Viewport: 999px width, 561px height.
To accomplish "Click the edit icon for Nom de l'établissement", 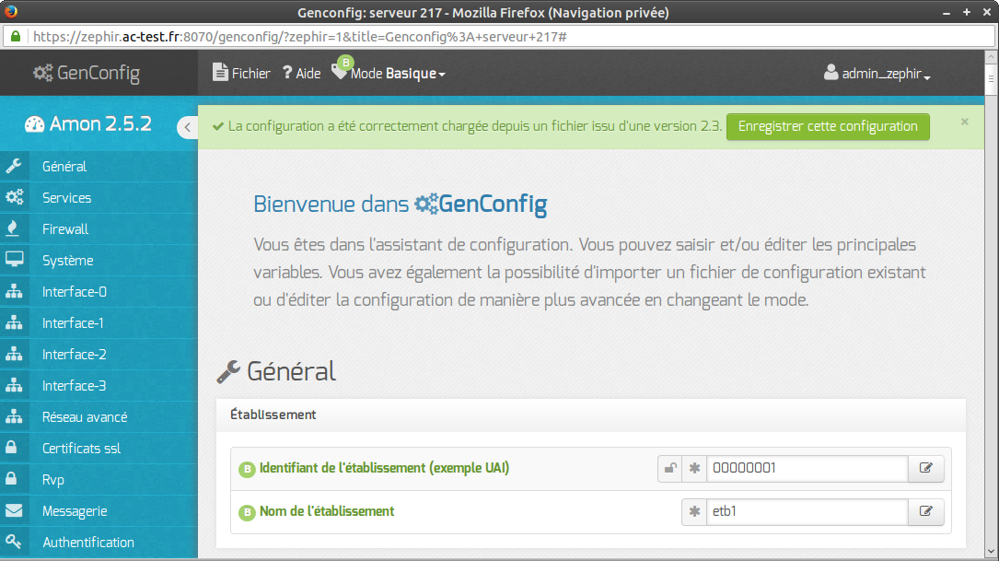I will click(x=925, y=511).
